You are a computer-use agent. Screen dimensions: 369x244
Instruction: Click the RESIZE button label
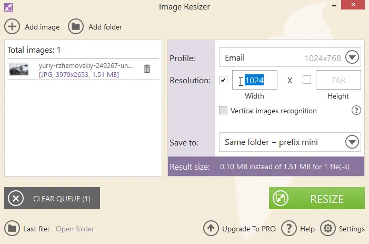tap(327, 199)
